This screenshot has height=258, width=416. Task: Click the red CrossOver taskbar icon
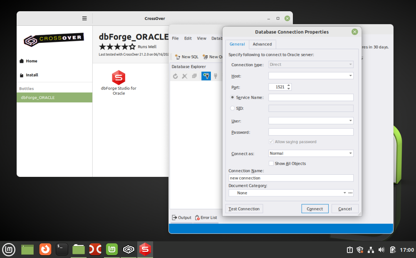pyautogui.click(x=95, y=250)
